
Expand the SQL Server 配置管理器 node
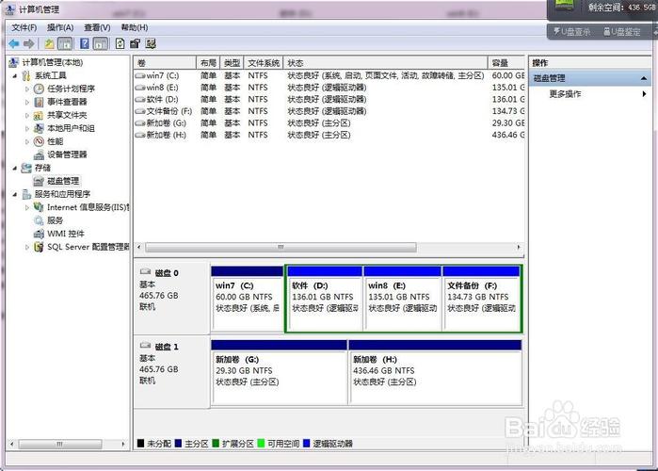point(27,247)
